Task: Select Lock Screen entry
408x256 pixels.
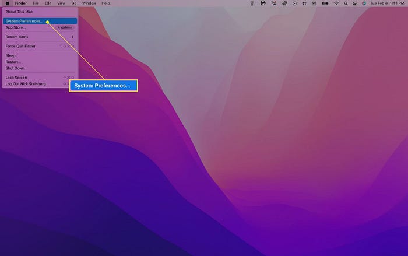Action: [40, 78]
